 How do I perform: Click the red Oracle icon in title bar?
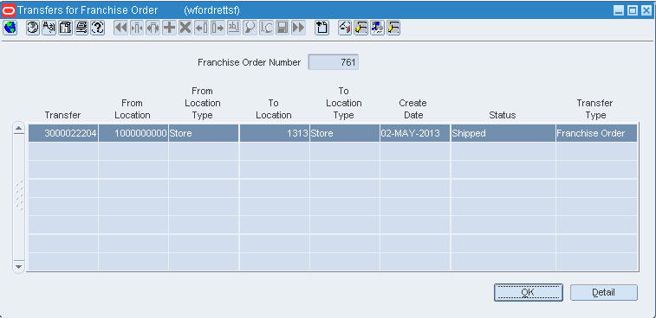(x=9, y=10)
